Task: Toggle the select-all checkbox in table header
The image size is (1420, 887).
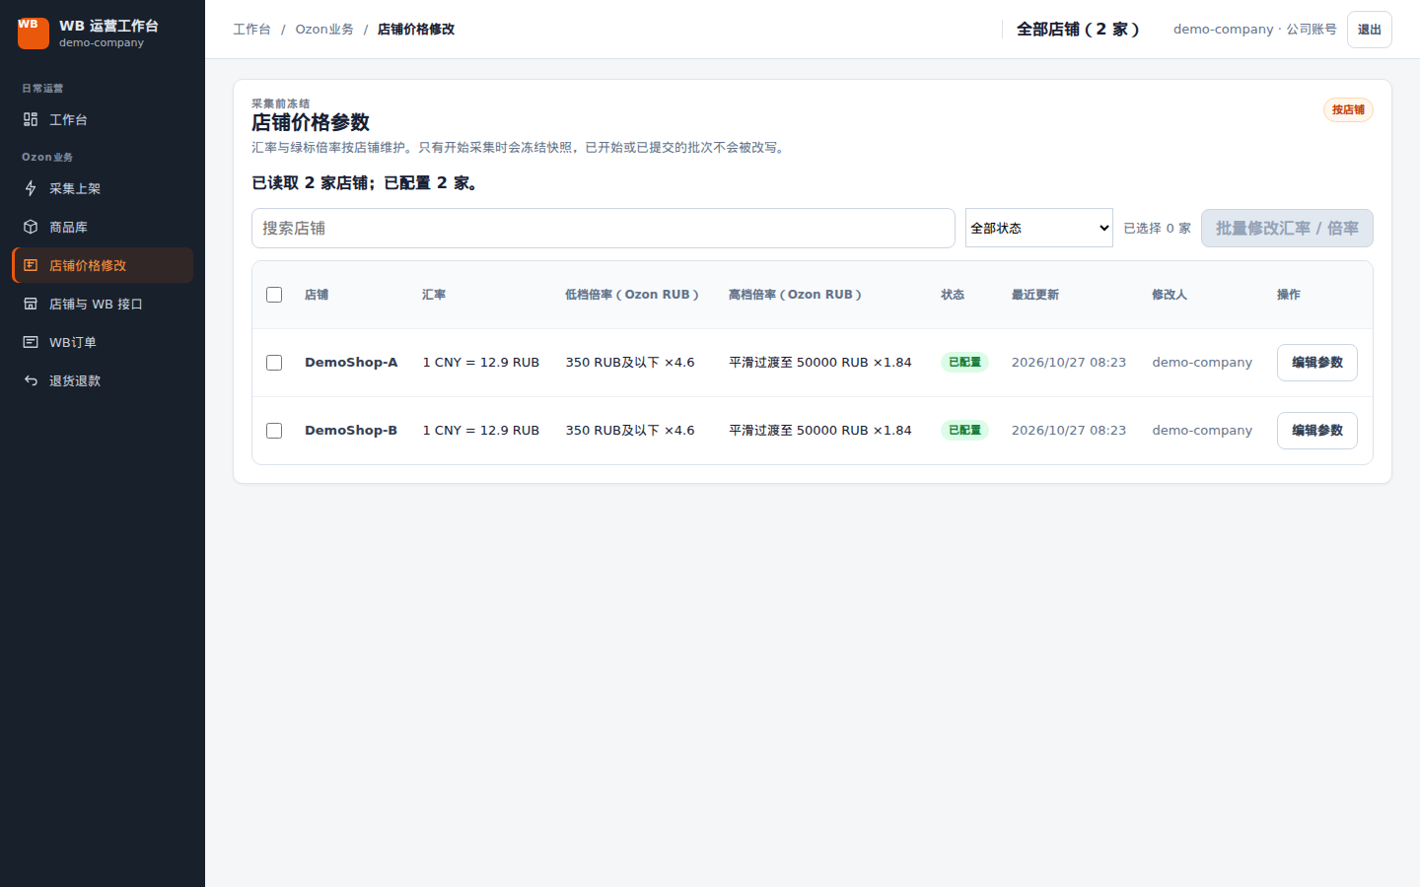Action: [x=274, y=295]
